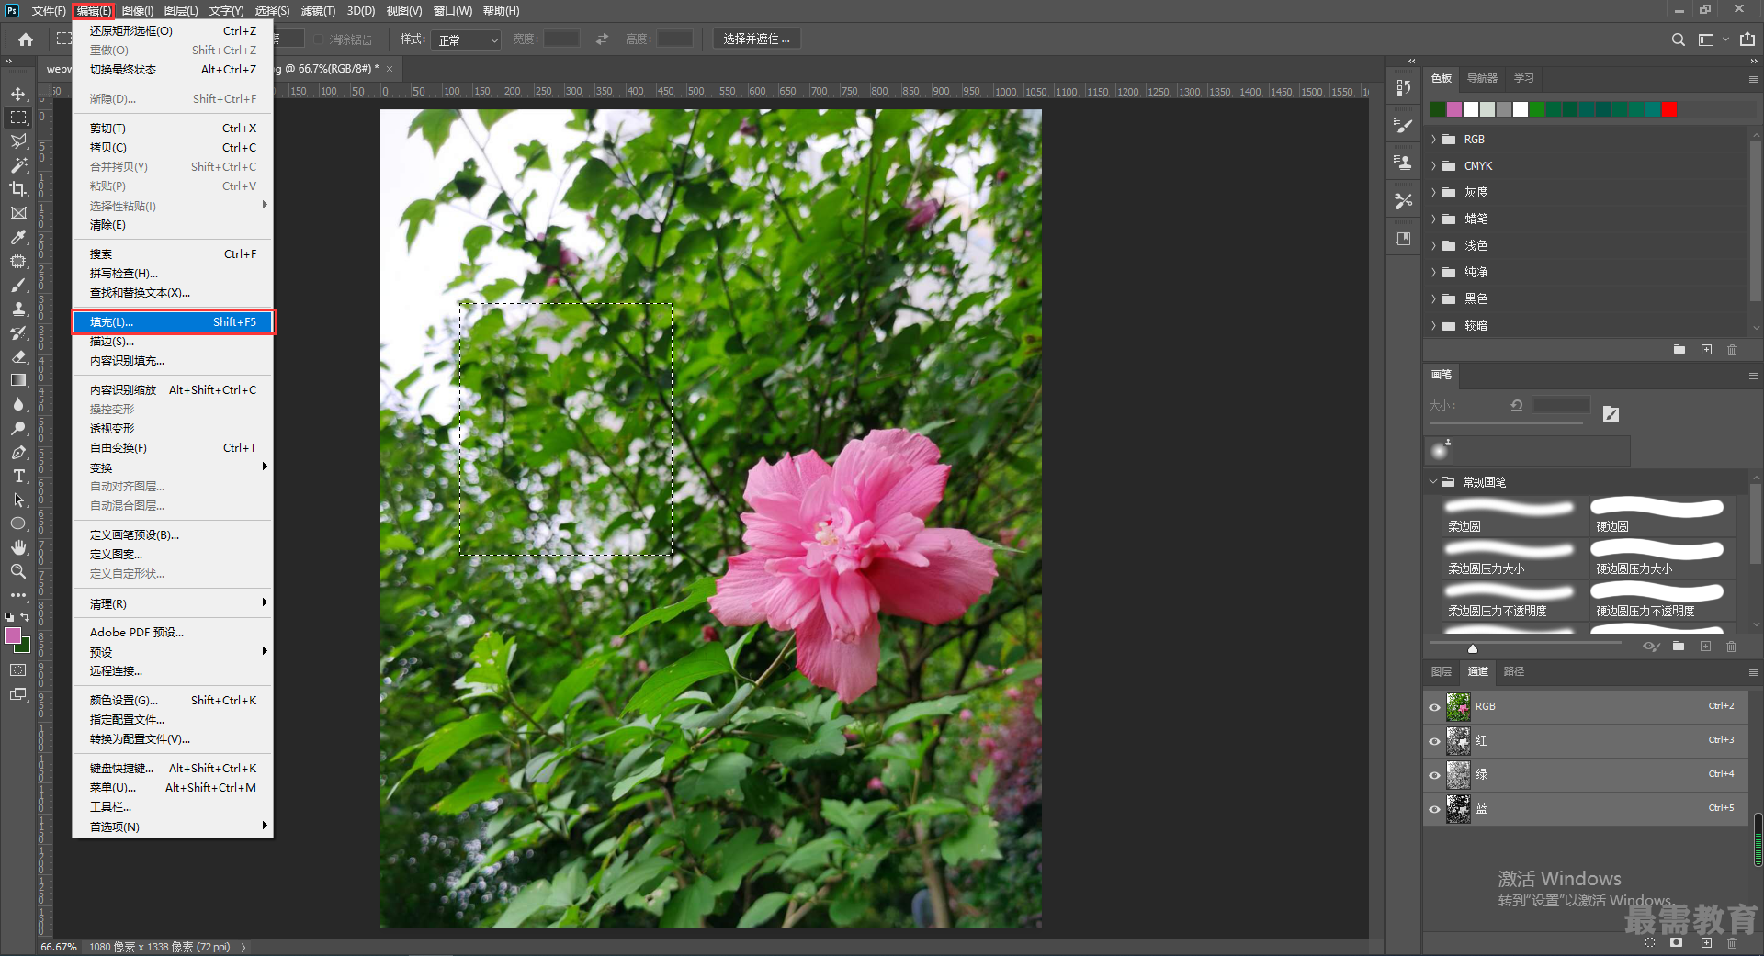
Task: Choose 内容识别填充... menu entry
Action: pos(173,361)
